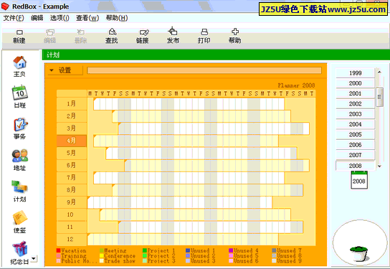Open the 选项 menu
Screen dimensions: 390x269
[x=60, y=18]
